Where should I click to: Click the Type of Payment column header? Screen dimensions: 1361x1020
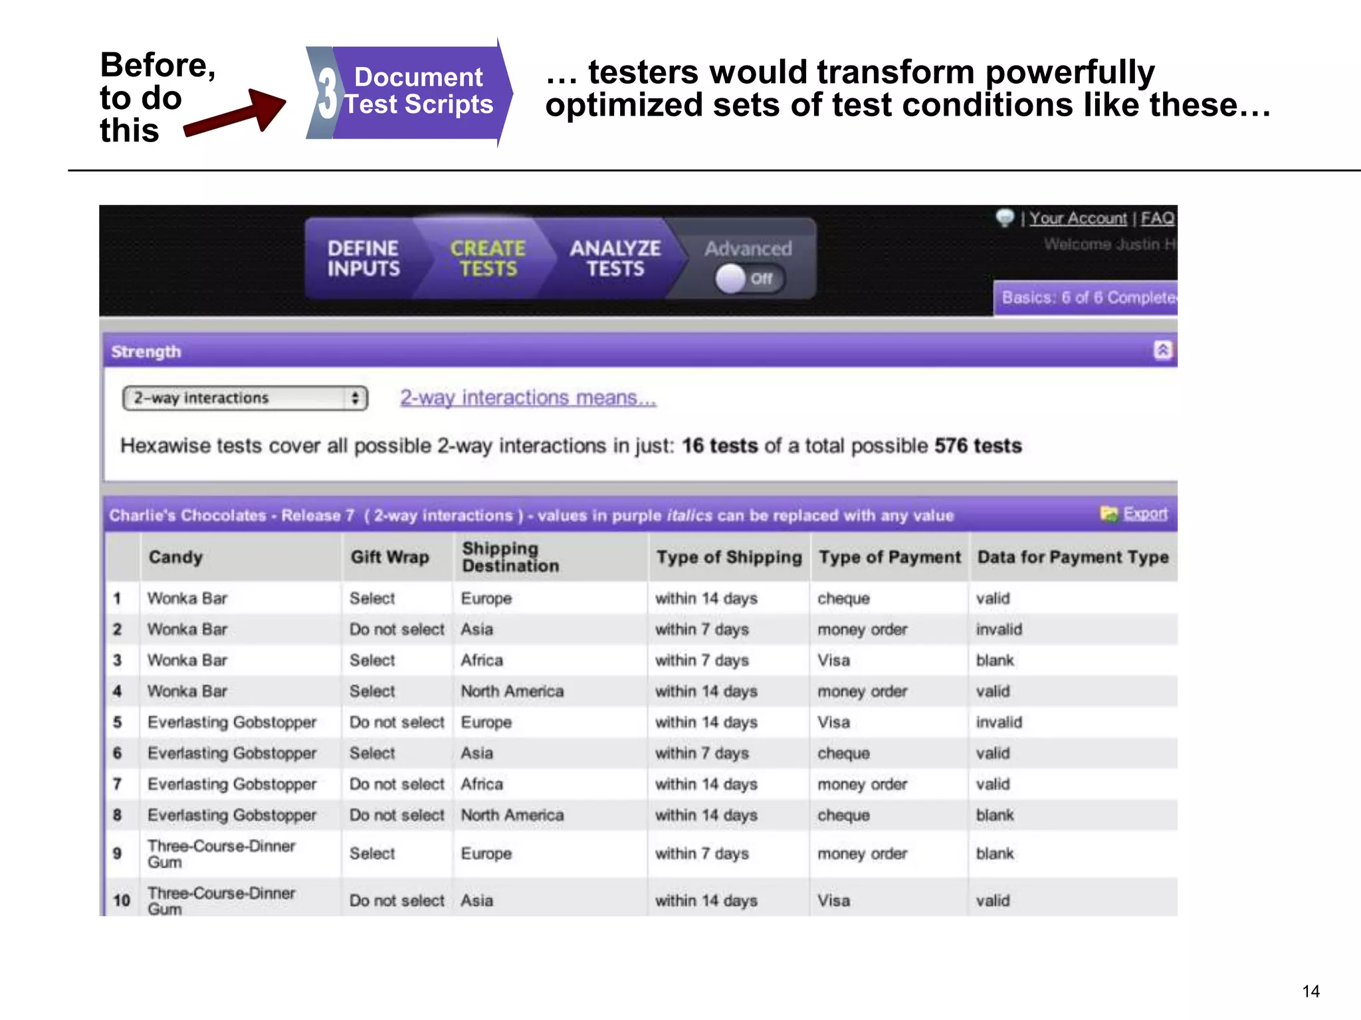(889, 557)
